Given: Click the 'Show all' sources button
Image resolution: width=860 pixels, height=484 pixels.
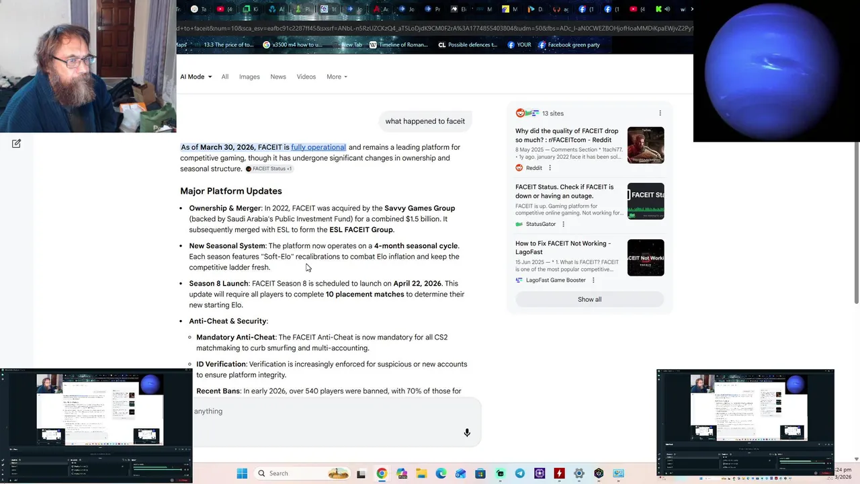Looking at the screenshot, I should pos(589,300).
